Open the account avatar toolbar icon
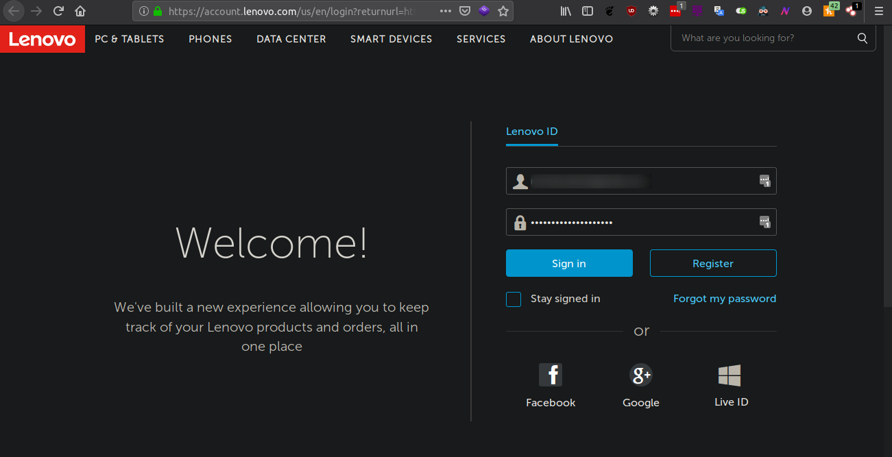892x457 pixels. click(x=807, y=11)
